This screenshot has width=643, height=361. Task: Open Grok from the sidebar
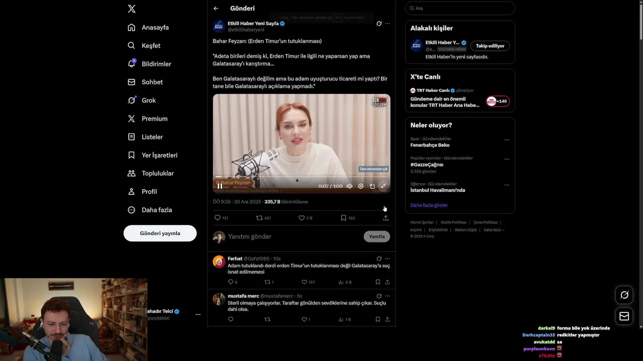pos(142,100)
